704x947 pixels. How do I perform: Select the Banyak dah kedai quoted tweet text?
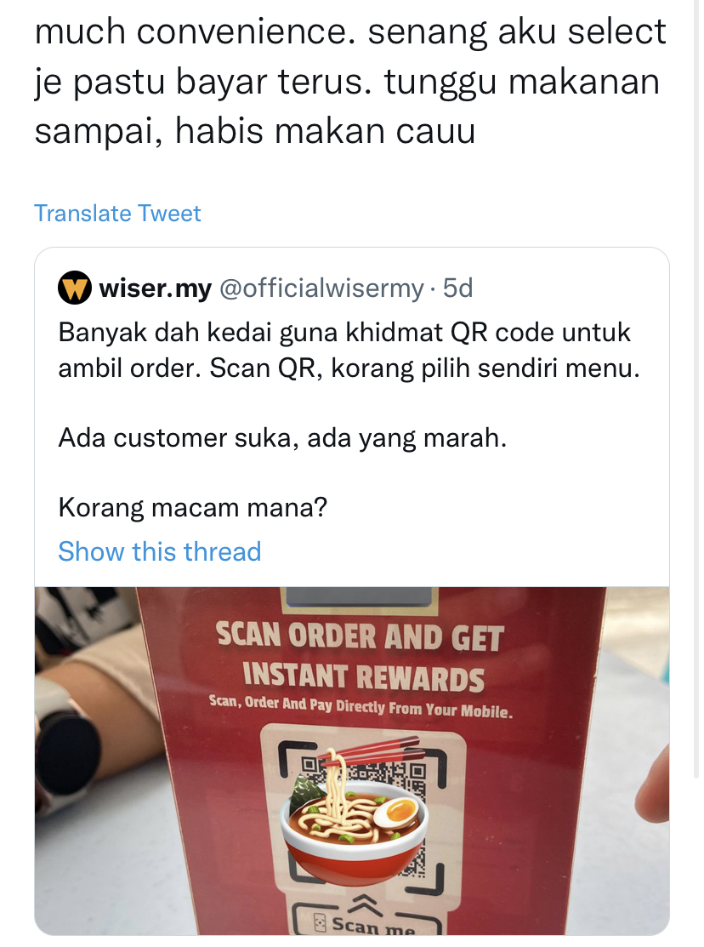(349, 351)
